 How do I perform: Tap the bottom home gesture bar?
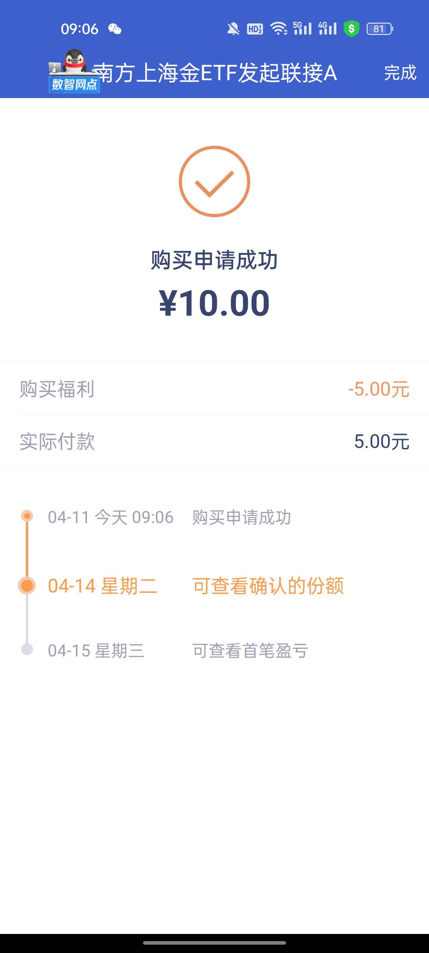click(x=214, y=942)
